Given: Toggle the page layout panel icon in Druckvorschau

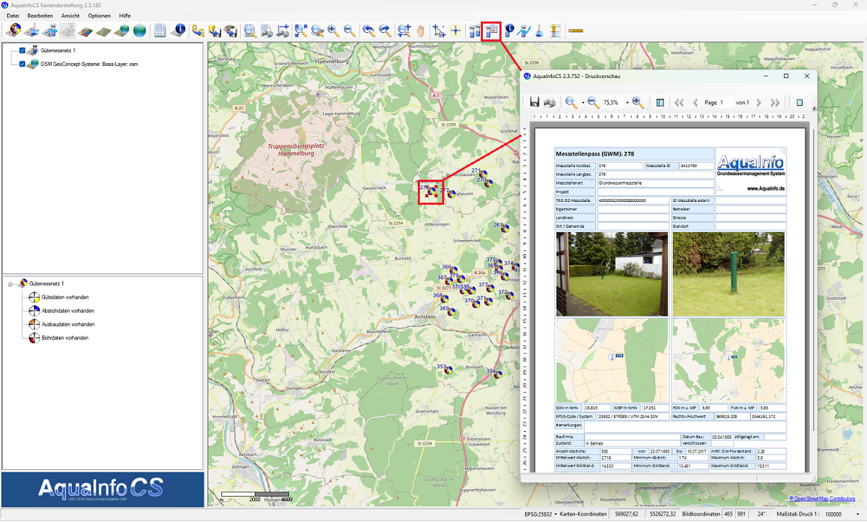Looking at the screenshot, I should point(661,102).
